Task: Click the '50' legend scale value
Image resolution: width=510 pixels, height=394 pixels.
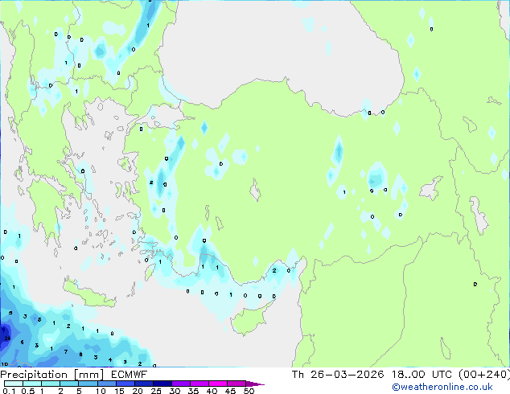Action: pyautogui.click(x=249, y=391)
